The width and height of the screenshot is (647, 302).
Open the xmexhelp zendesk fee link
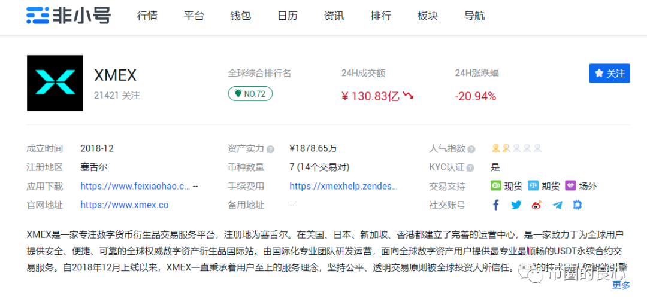click(344, 186)
